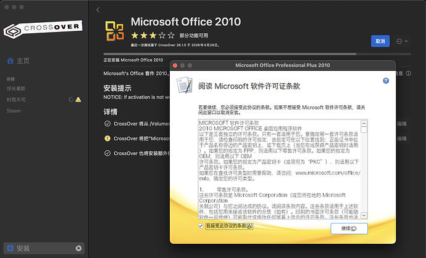Click the license text scroll up arrow

(364, 123)
